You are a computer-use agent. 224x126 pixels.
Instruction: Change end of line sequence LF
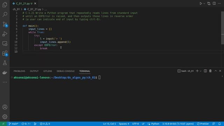143,124
